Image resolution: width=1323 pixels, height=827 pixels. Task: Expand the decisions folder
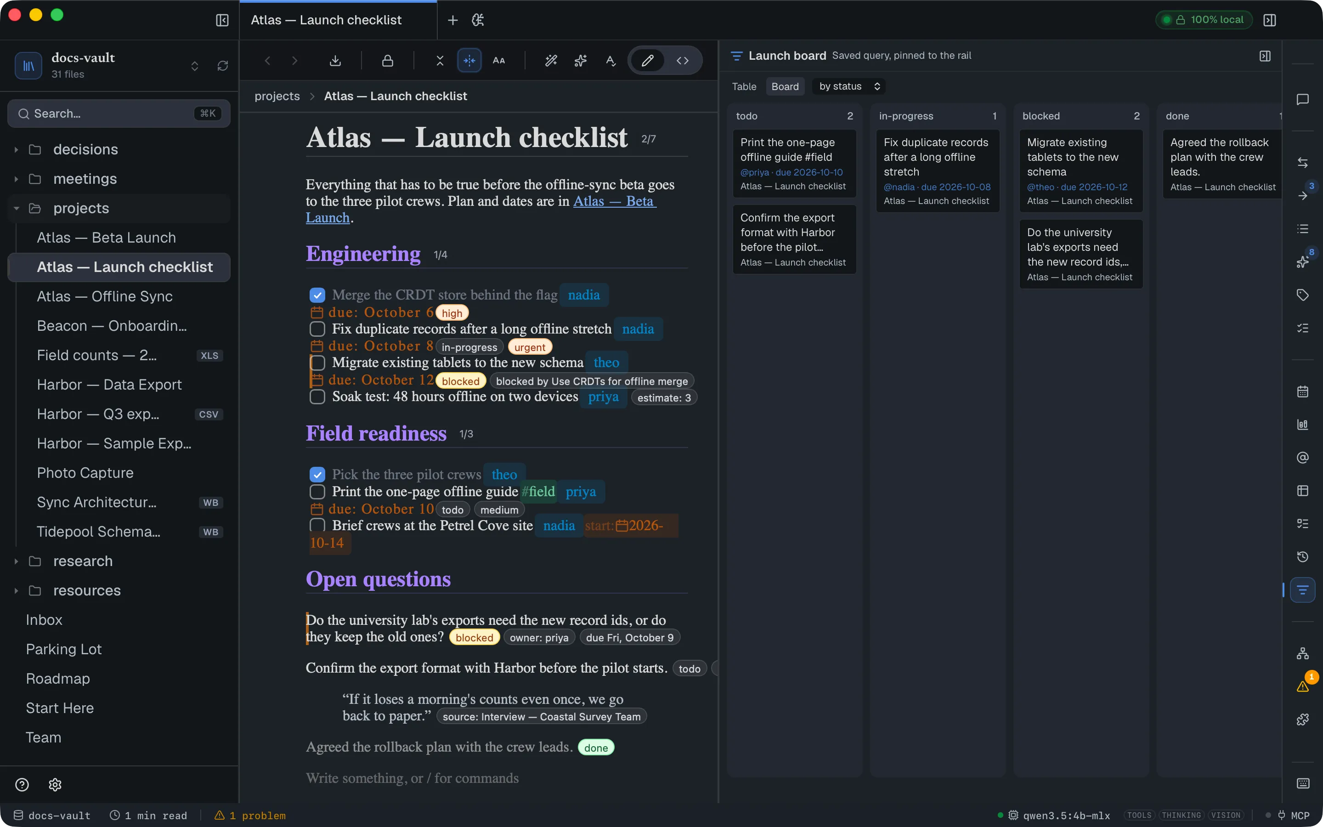tap(16, 149)
